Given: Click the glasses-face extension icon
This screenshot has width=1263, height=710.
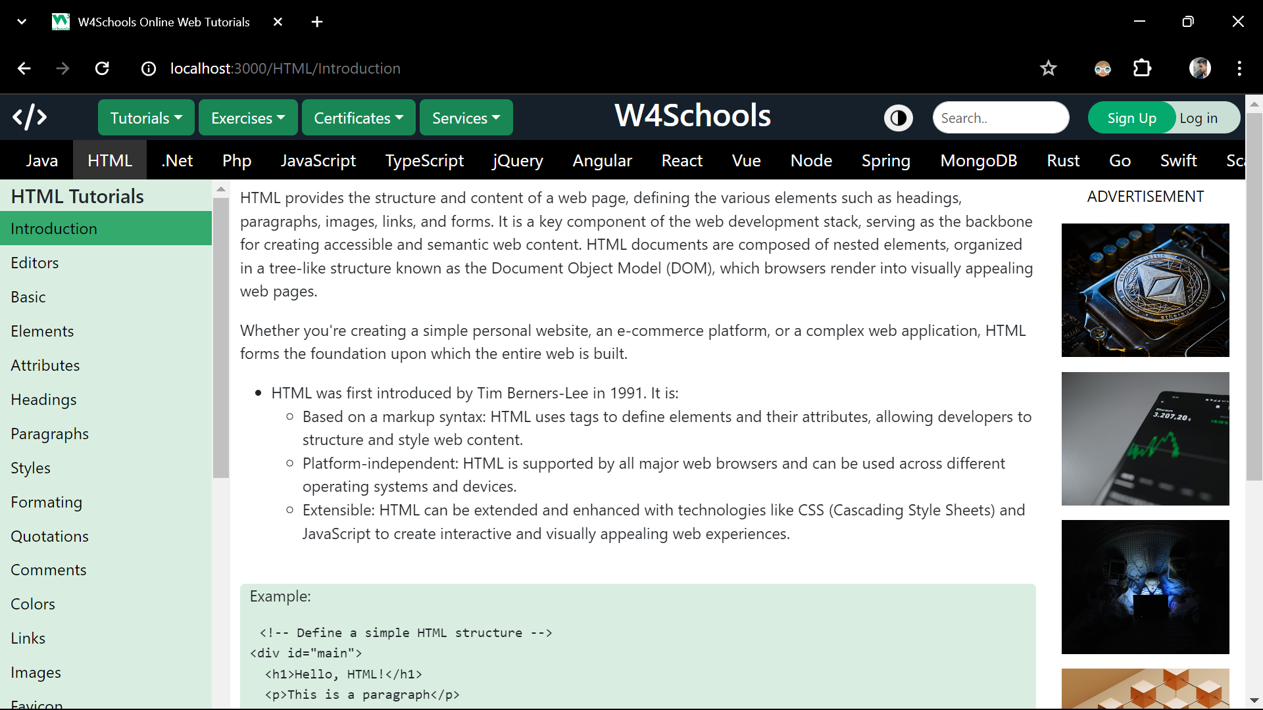Looking at the screenshot, I should (1102, 68).
